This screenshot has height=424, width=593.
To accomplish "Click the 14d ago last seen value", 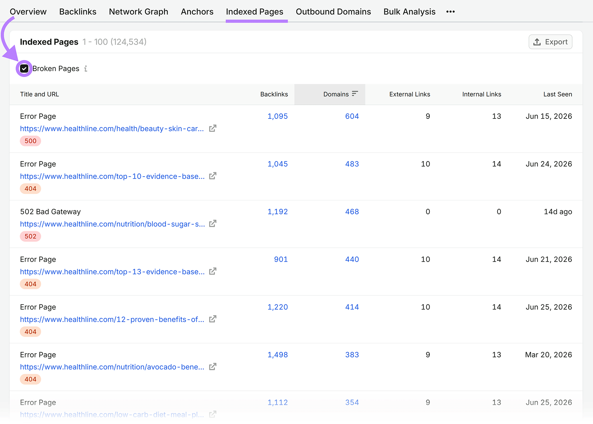I will 558,212.
